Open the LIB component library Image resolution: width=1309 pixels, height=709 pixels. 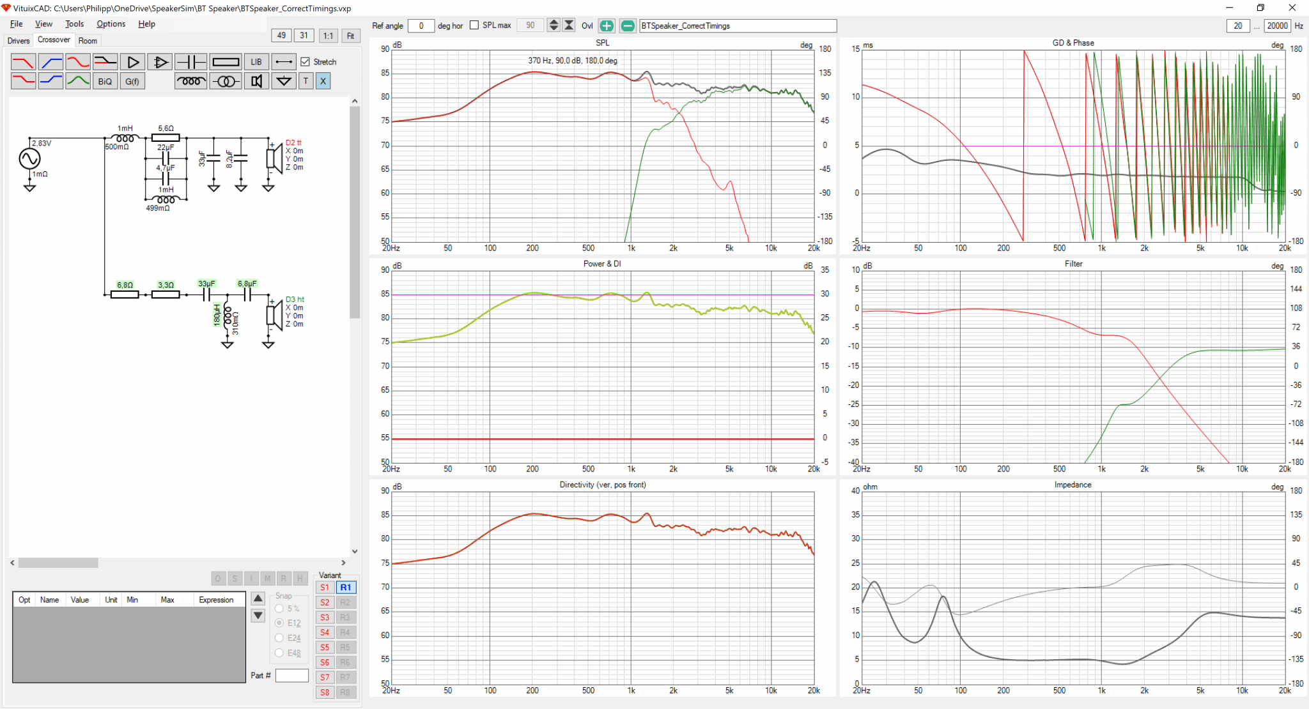(x=256, y=62)
